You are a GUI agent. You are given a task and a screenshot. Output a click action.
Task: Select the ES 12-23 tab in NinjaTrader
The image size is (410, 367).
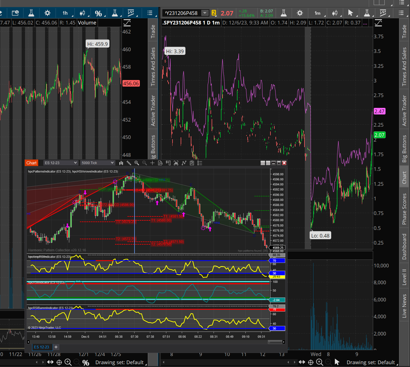(x=41, y=347)
